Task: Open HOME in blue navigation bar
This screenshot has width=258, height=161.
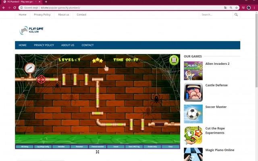Action: [x=23, y=45]
